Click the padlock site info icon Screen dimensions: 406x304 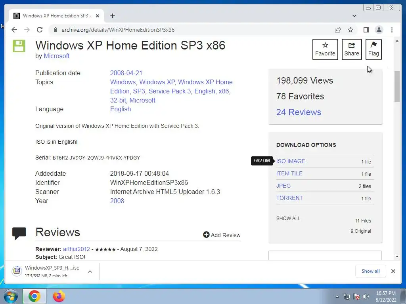tap(55, 30)
